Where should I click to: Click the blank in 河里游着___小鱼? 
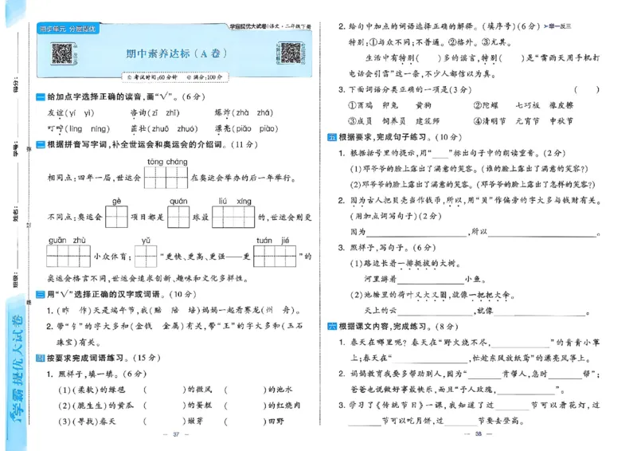(x=431, y=280)
